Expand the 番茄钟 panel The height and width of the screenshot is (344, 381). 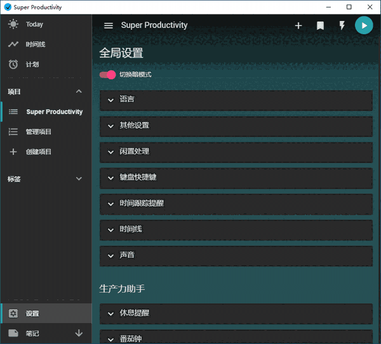click(236, 337)
